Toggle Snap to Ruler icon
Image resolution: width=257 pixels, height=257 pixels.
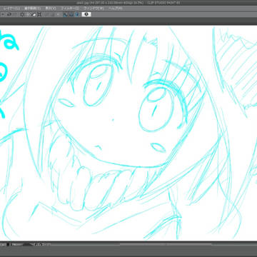[65, 14]
